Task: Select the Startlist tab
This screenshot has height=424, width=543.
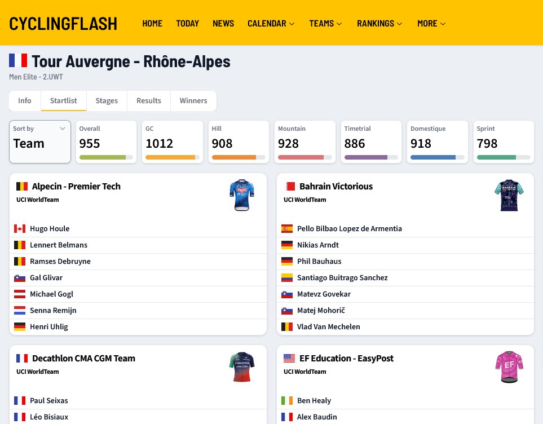Action: 63,101
